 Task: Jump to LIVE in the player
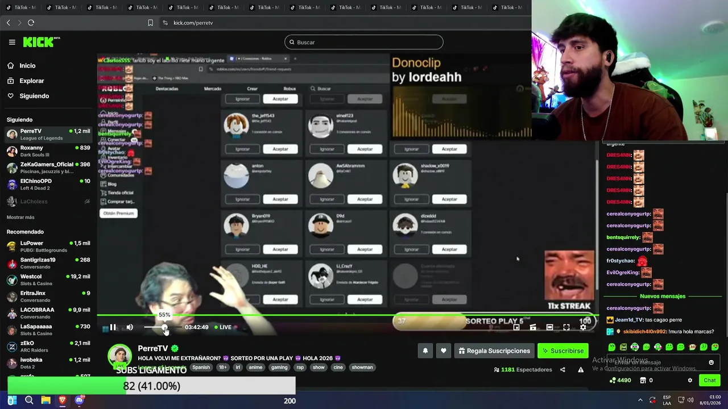223,327
